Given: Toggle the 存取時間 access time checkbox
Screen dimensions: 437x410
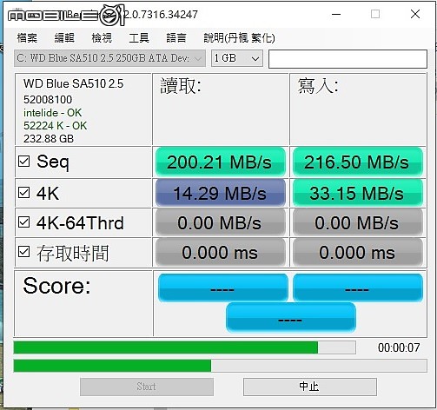Looking at the screenshot, I should tap(23, 252).
